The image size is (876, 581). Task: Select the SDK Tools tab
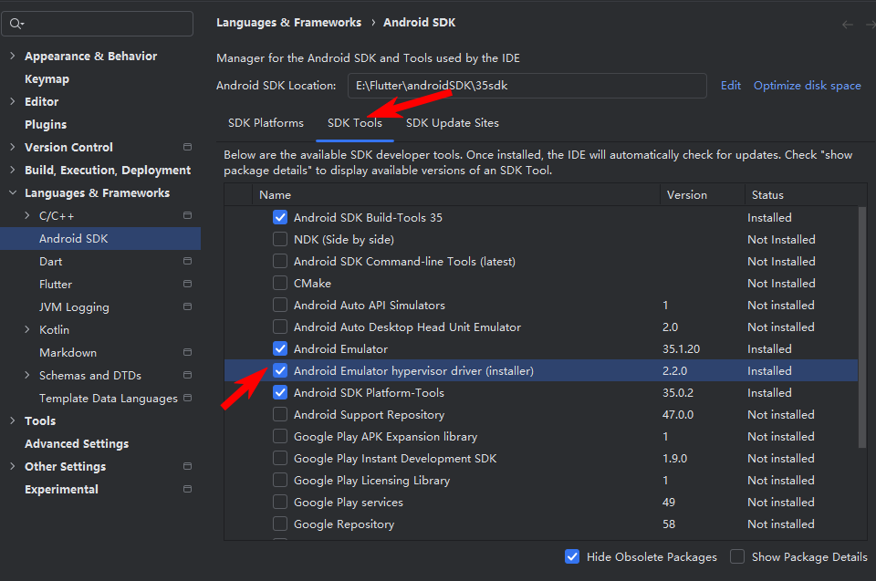click(x=355, y=123)
